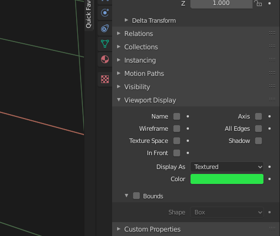Grab the Custom Properties panel drag handle
280x236 pixels.
click(x=272, y=229)
